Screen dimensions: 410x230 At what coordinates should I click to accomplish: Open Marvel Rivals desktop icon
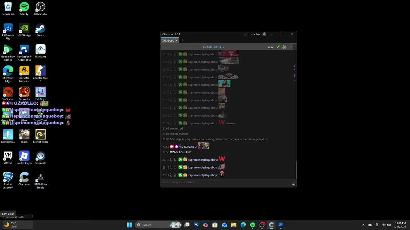40,136
